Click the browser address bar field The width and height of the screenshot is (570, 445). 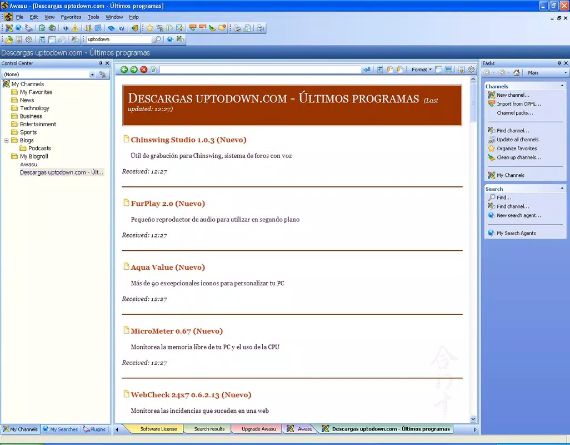[261, 70]
